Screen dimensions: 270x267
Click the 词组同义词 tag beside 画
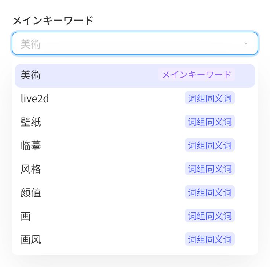click(x=210, y=216)
